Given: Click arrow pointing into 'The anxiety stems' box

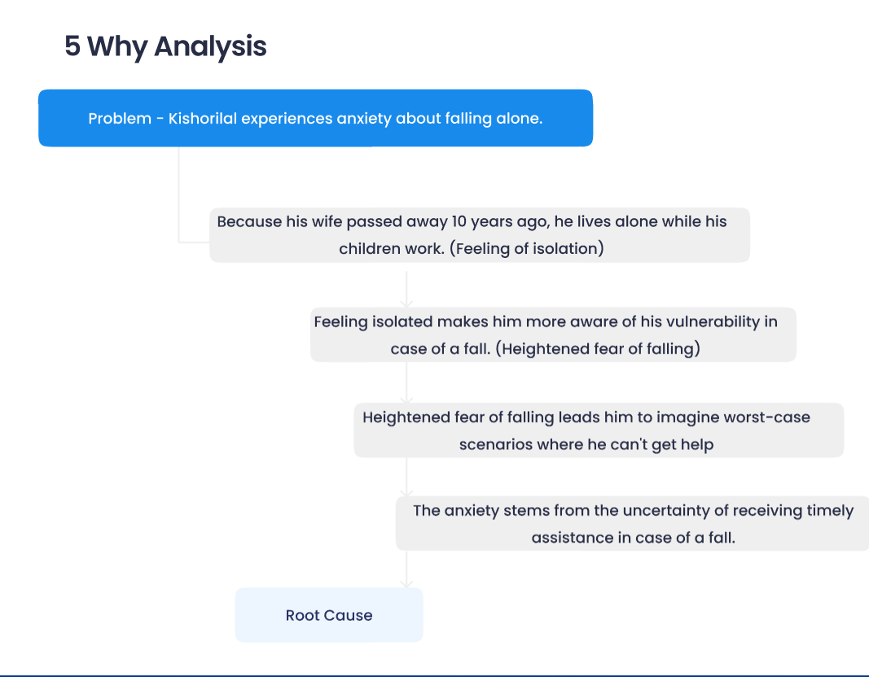Looking at the screenshot, I should [x=406, y=493].
